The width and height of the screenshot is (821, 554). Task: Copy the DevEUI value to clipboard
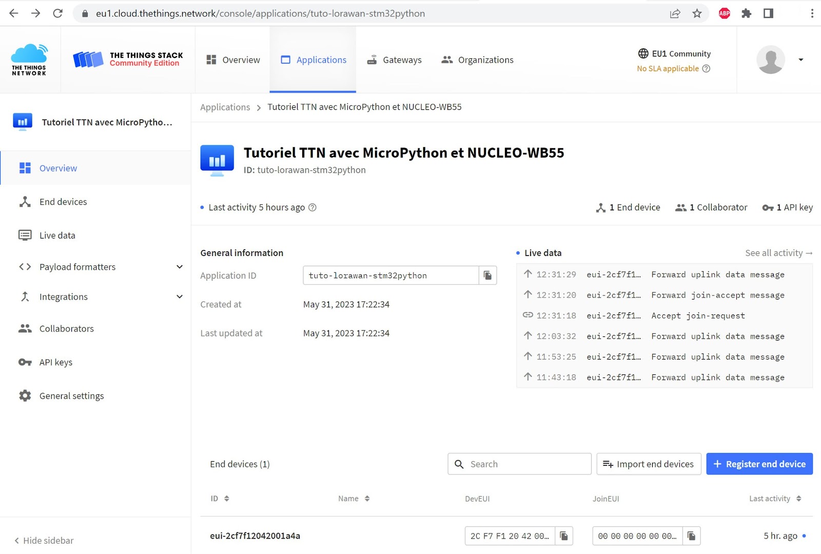564,536
